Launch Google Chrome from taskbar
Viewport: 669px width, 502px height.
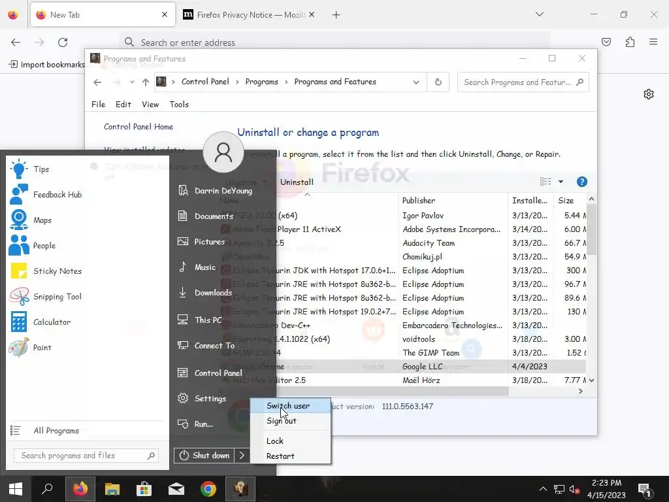(208, 489)
